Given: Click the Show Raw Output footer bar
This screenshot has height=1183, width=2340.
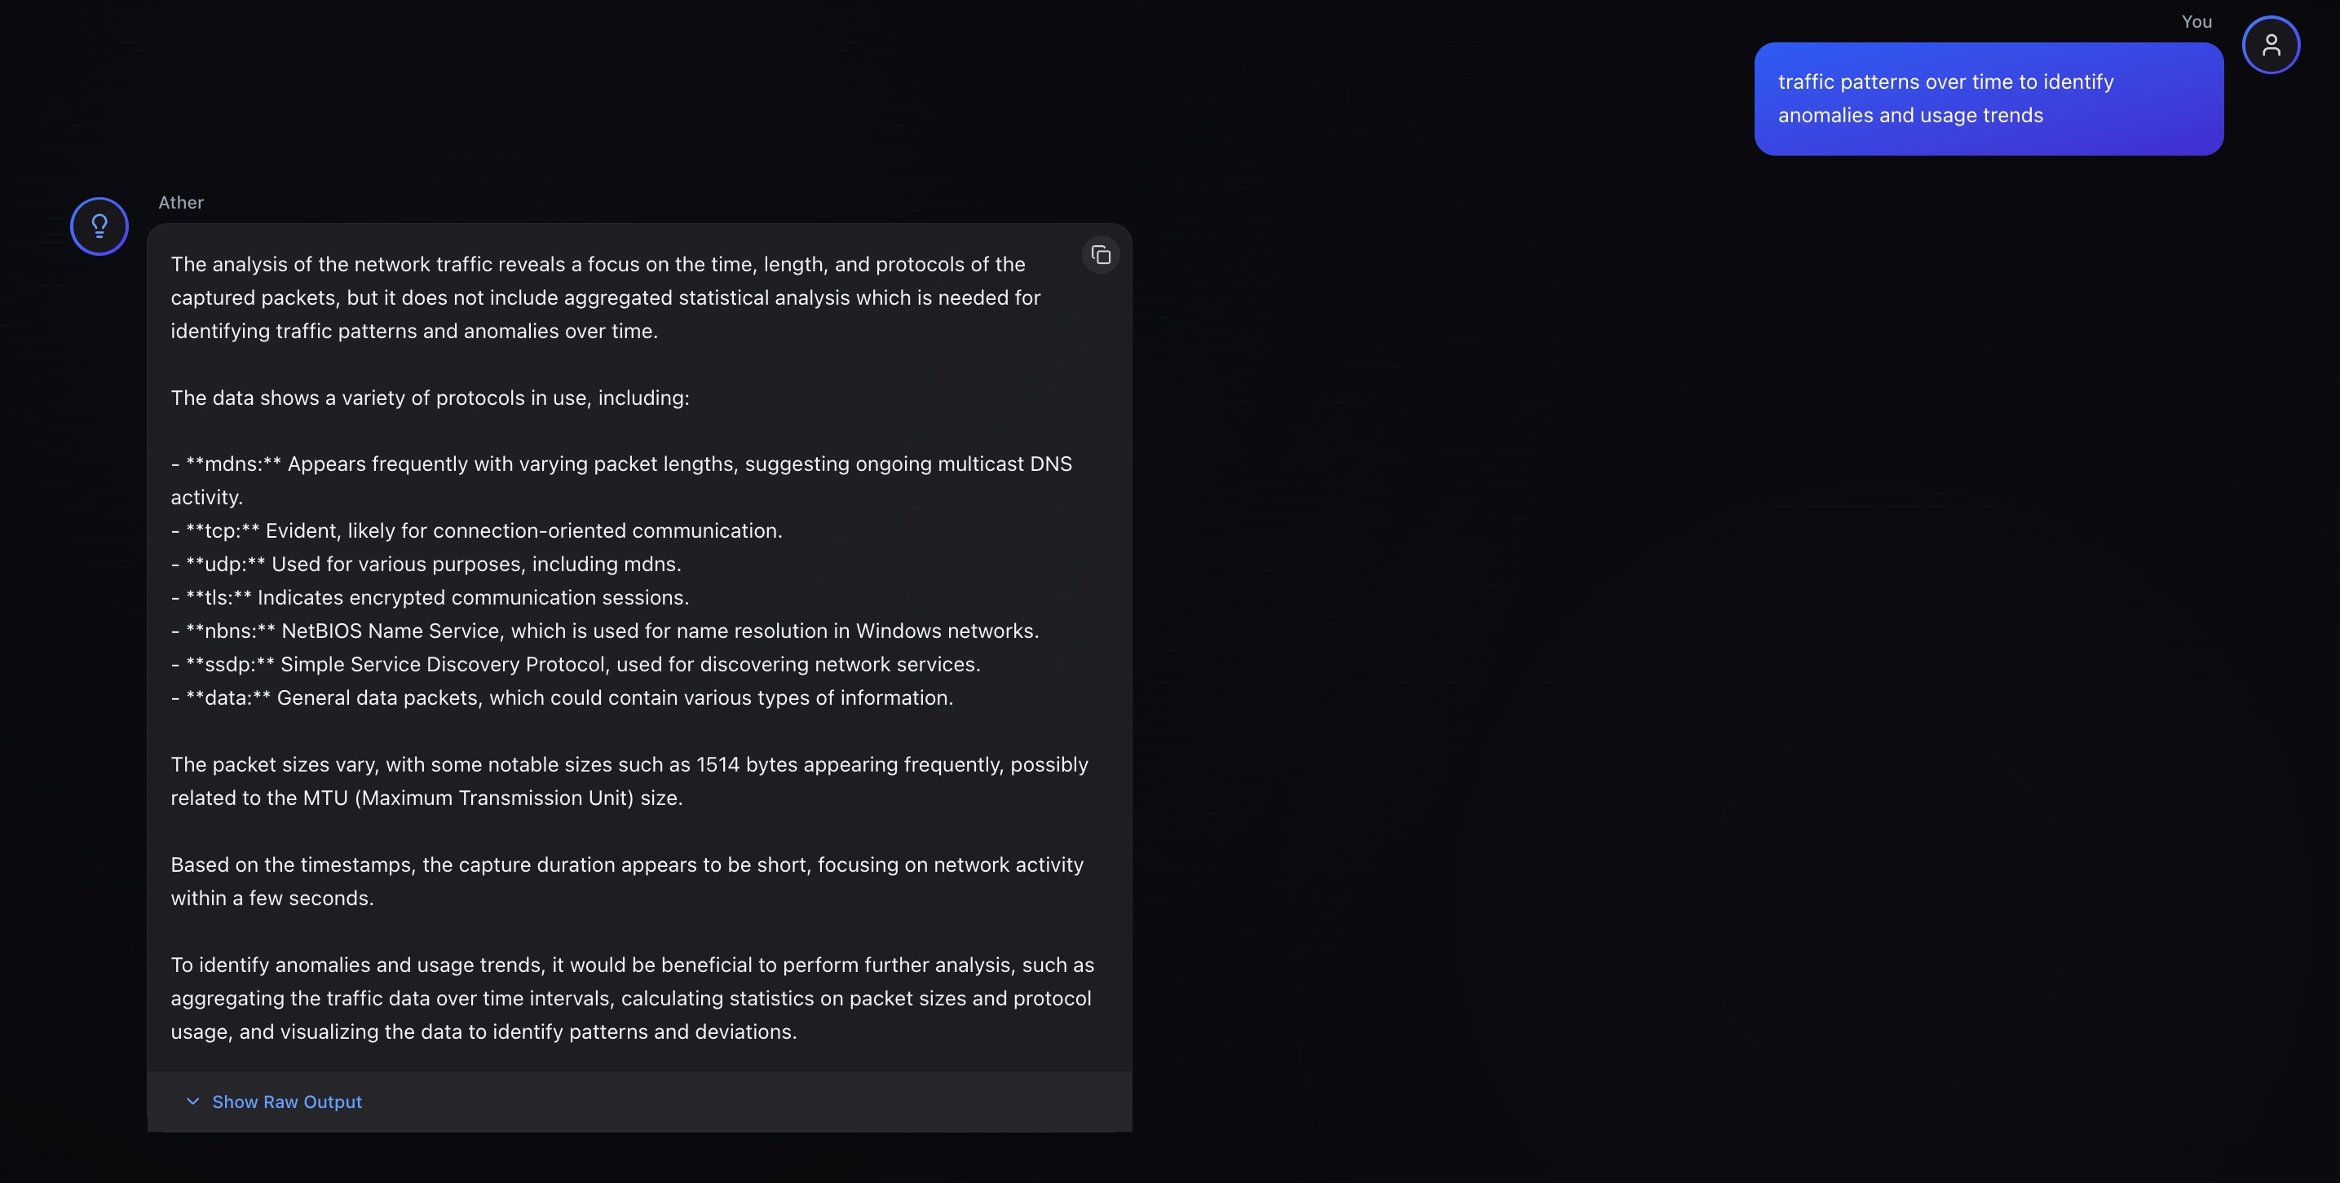Looking at the screenshot, I should tap(638, 1102).
